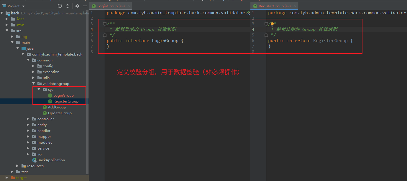Hide the Project tool window
This screenshot has width=407, height=181.
point(85,6)
